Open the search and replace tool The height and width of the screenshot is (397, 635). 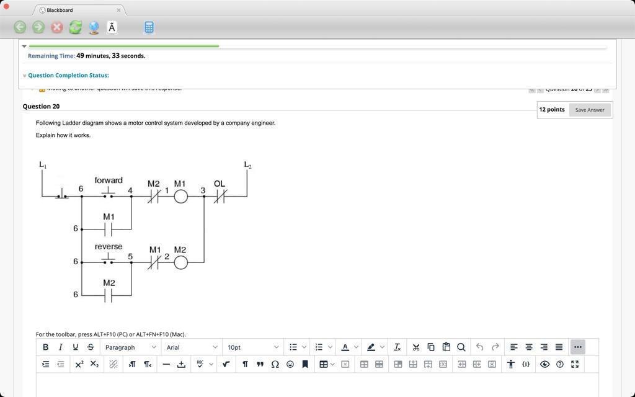click(461, 347)
